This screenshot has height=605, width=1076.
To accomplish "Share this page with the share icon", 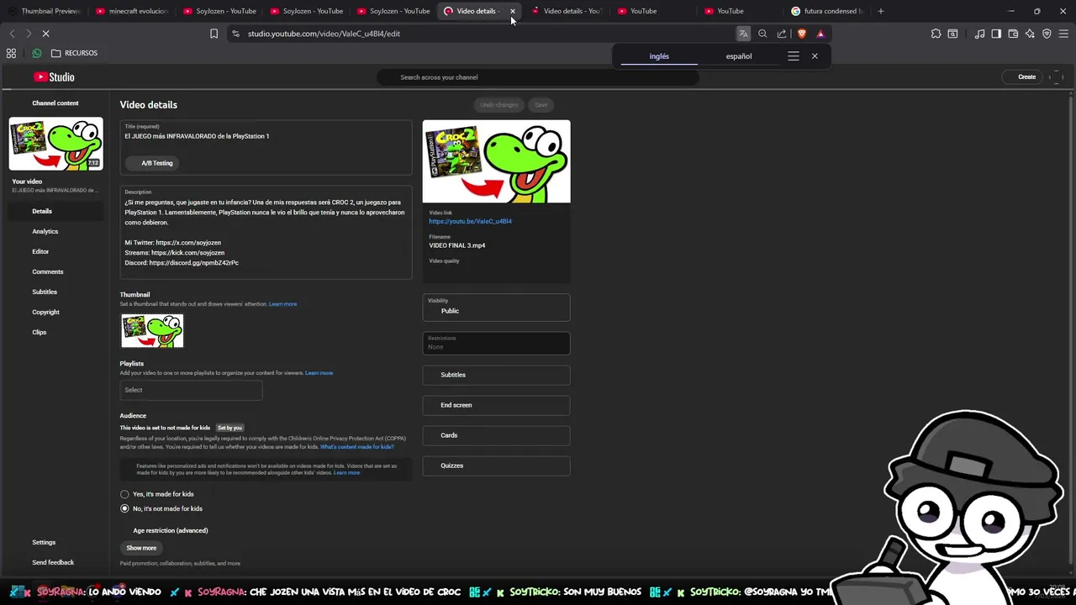I will [782, 34].
